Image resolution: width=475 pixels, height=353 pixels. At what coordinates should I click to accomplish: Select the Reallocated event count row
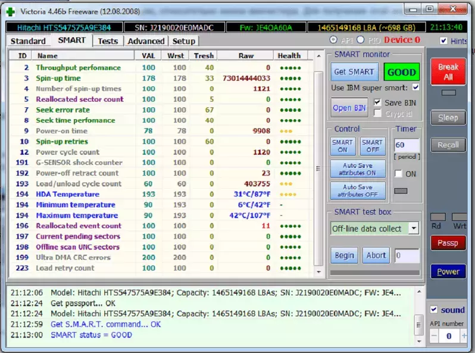coord(161,226)
